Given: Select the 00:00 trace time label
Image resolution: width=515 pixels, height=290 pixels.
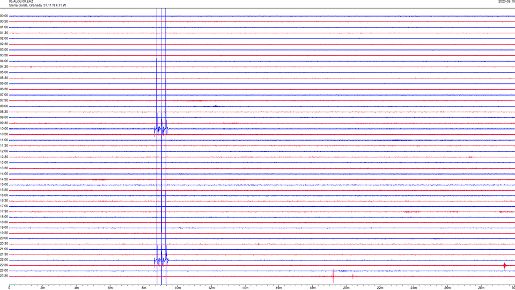Looking at the screenshot, I should pyautogui.click(x=4, y=16).
